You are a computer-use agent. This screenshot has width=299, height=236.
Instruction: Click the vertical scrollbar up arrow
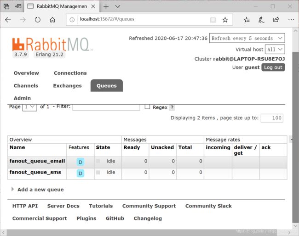tap(295, 31)
